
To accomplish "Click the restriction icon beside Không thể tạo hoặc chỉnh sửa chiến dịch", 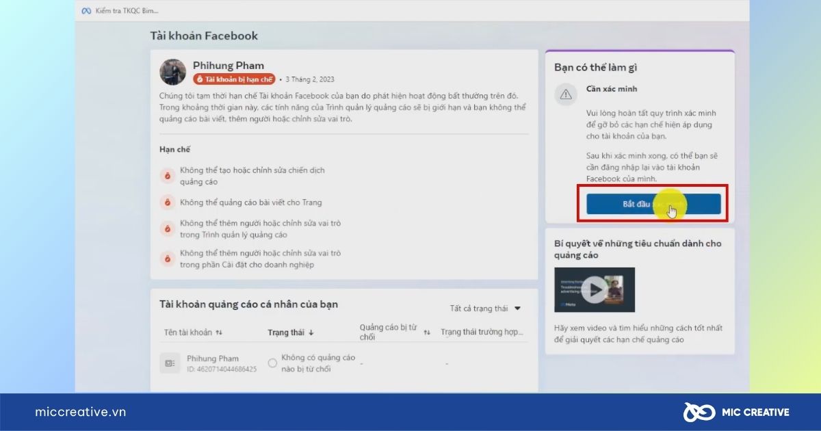I will 167,176.
